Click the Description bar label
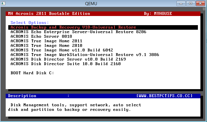The height and width of the screenshot is (122, 207). pyautogui.click(x=22, y=96)
